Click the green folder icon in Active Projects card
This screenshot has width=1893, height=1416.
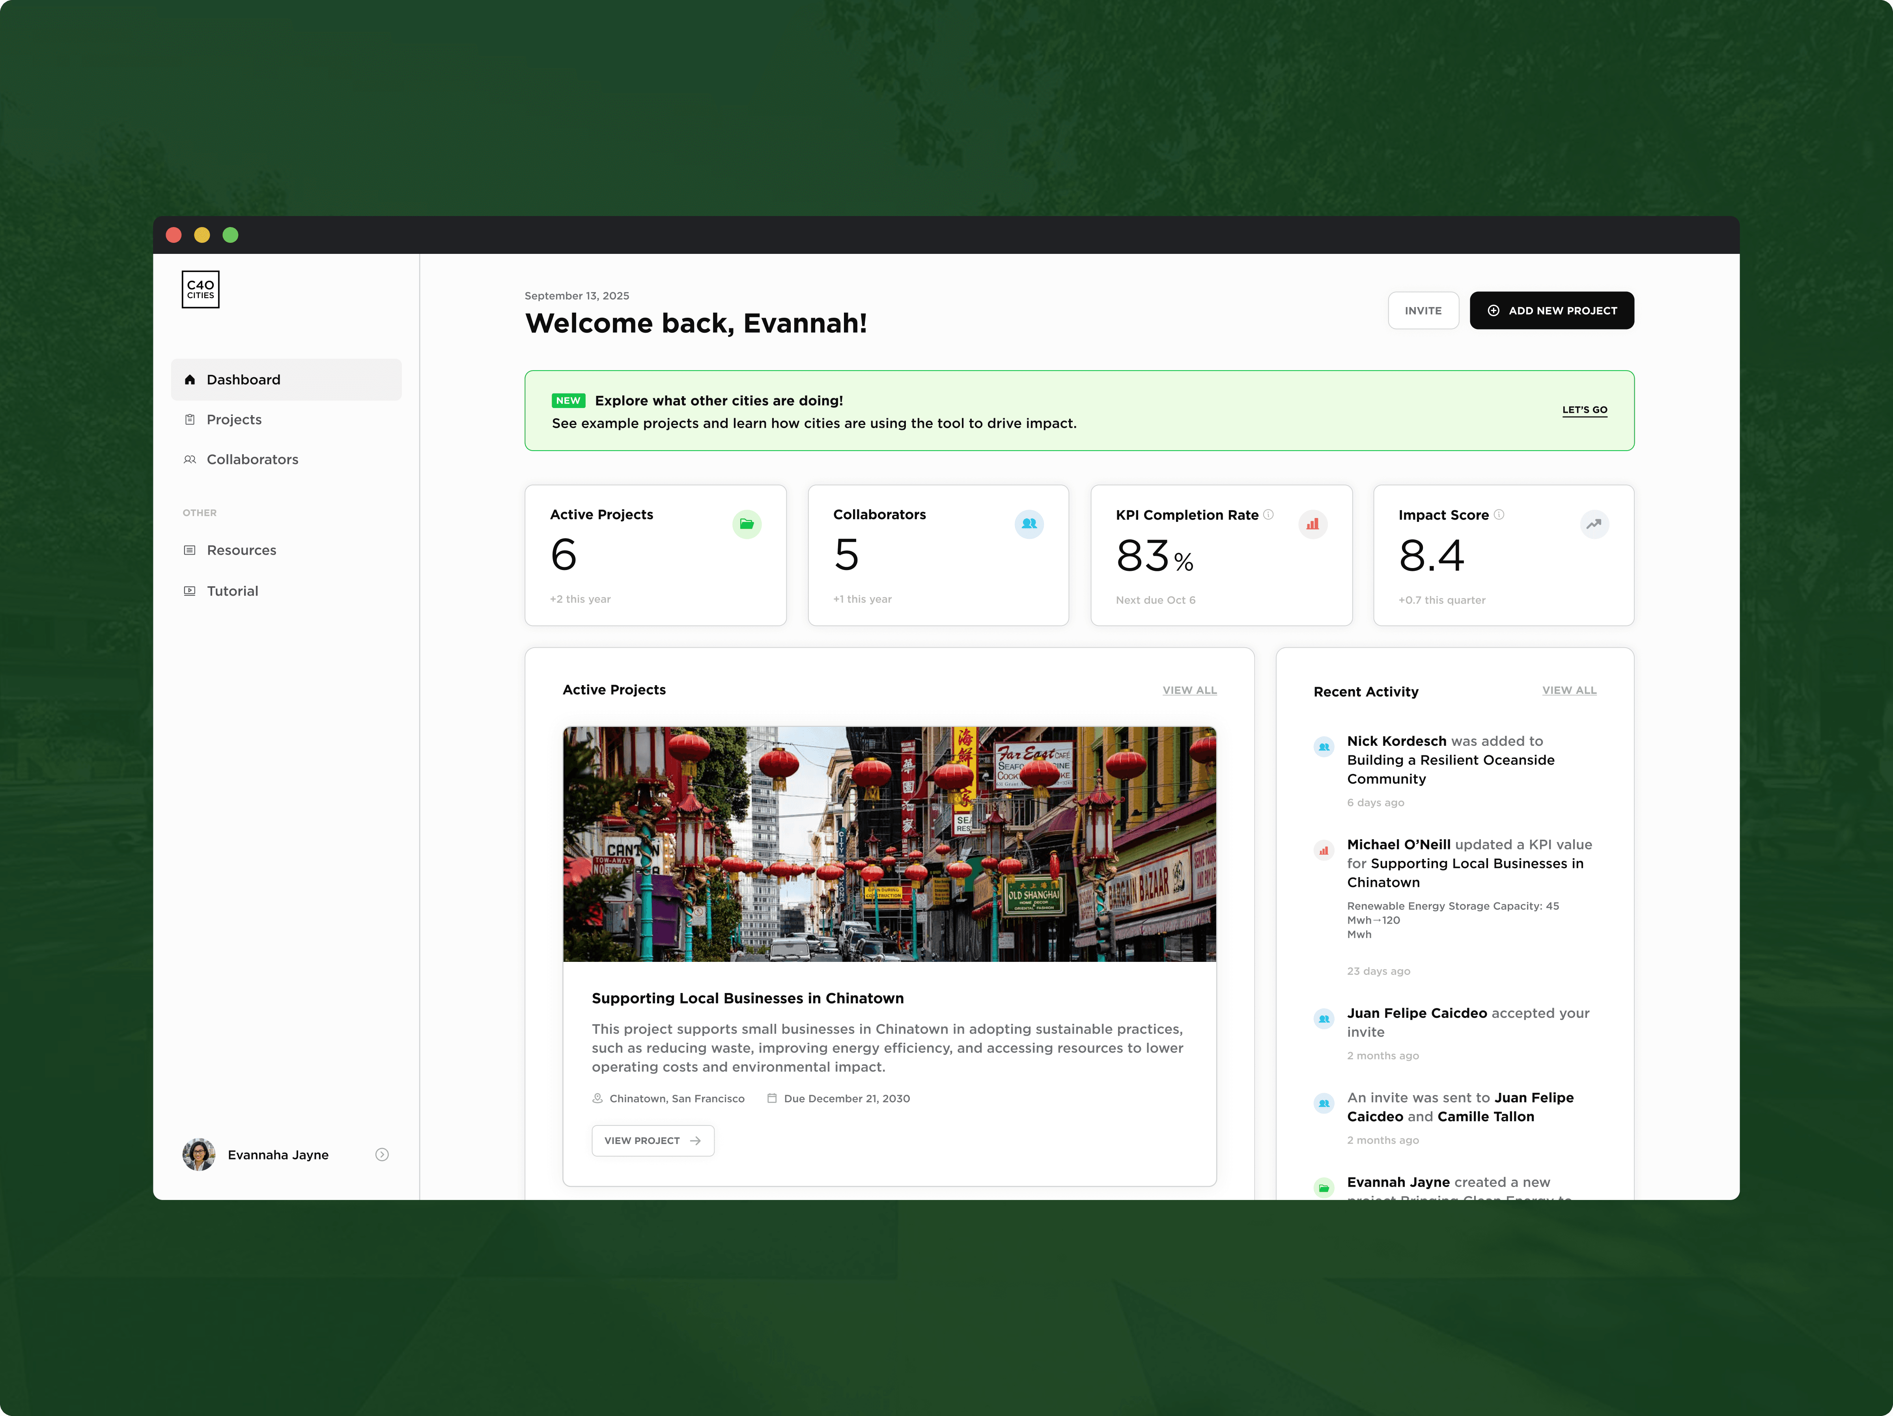tap(746, 524)
